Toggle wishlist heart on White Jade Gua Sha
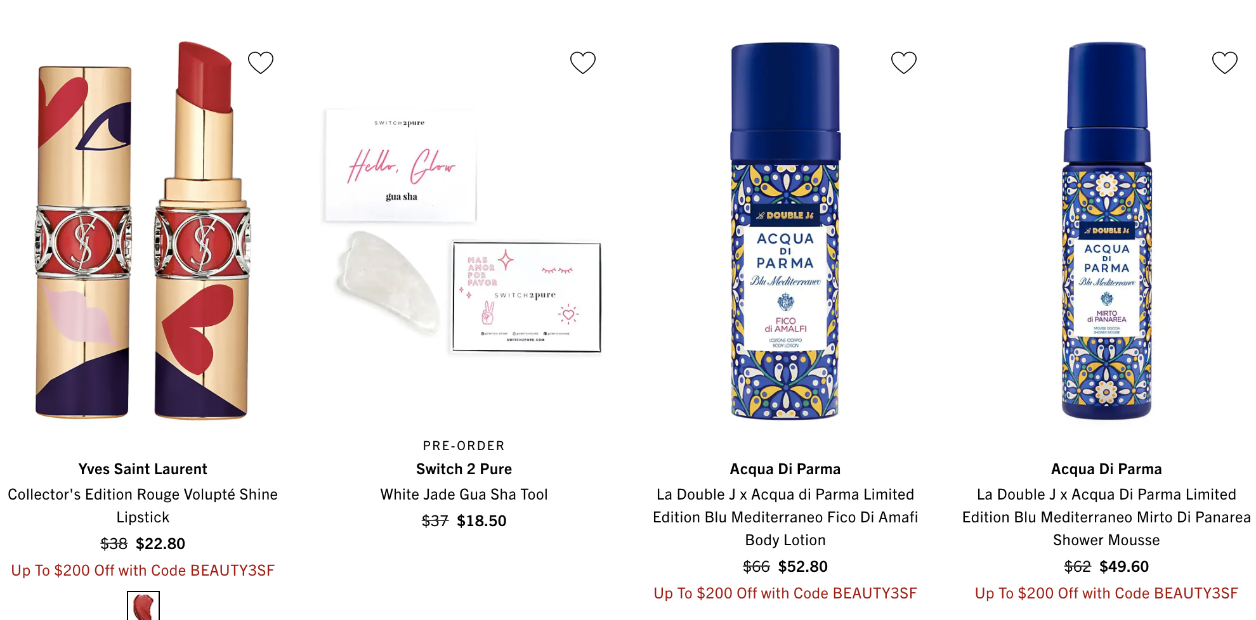 (x=582, y=62)
